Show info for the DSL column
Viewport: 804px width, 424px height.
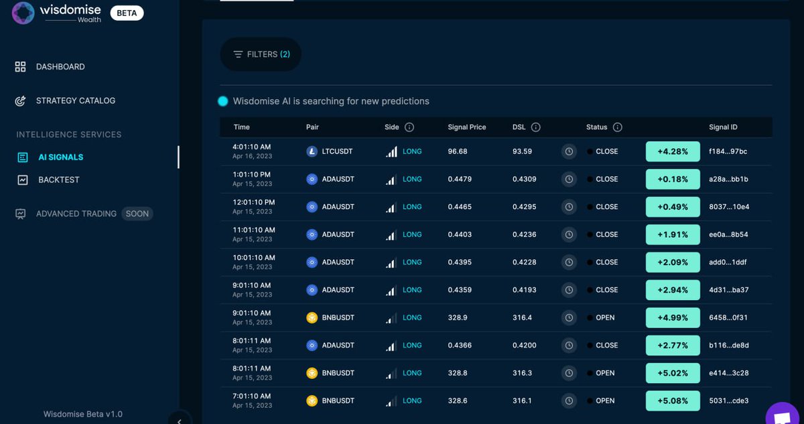click(x=536, y=127)
